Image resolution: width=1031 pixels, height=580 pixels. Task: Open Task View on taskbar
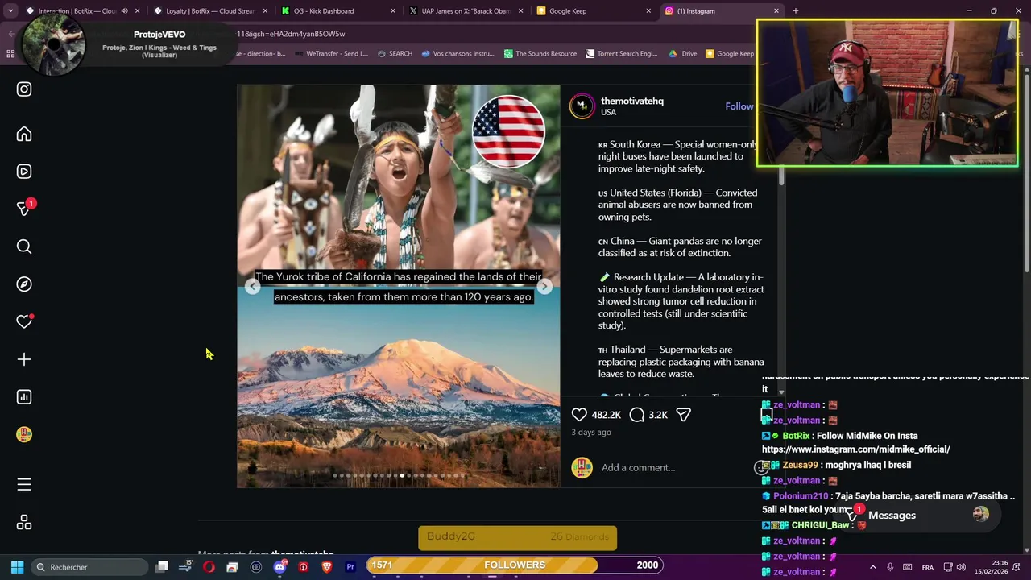click(x=162, y=567)
